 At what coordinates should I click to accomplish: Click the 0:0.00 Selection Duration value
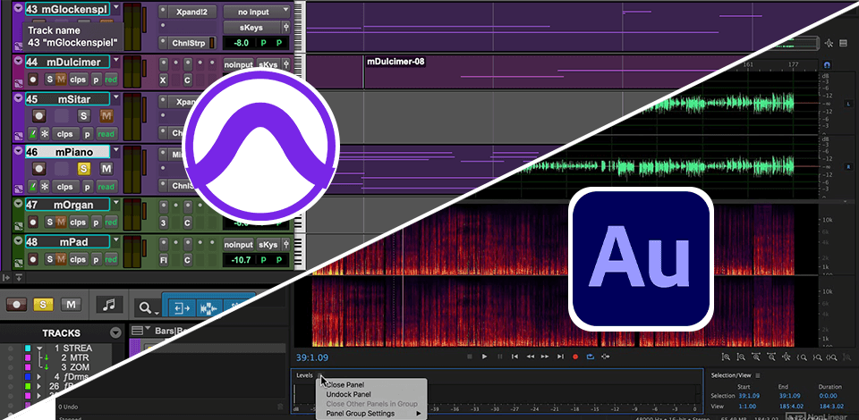[829, 395]
